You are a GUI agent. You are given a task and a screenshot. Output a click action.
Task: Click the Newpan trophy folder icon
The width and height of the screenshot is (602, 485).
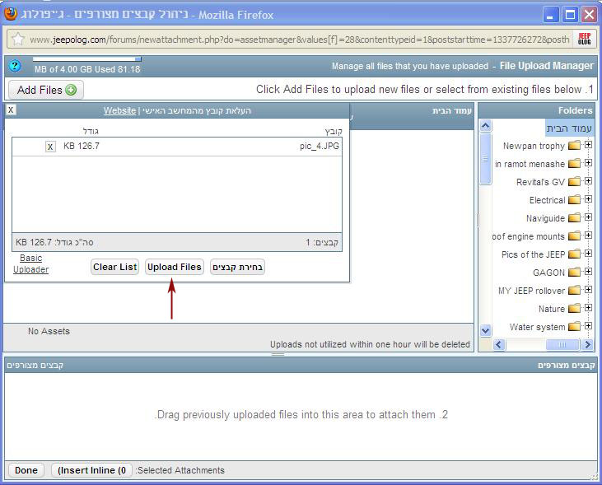pyautogui.click(x=574, y=146)
